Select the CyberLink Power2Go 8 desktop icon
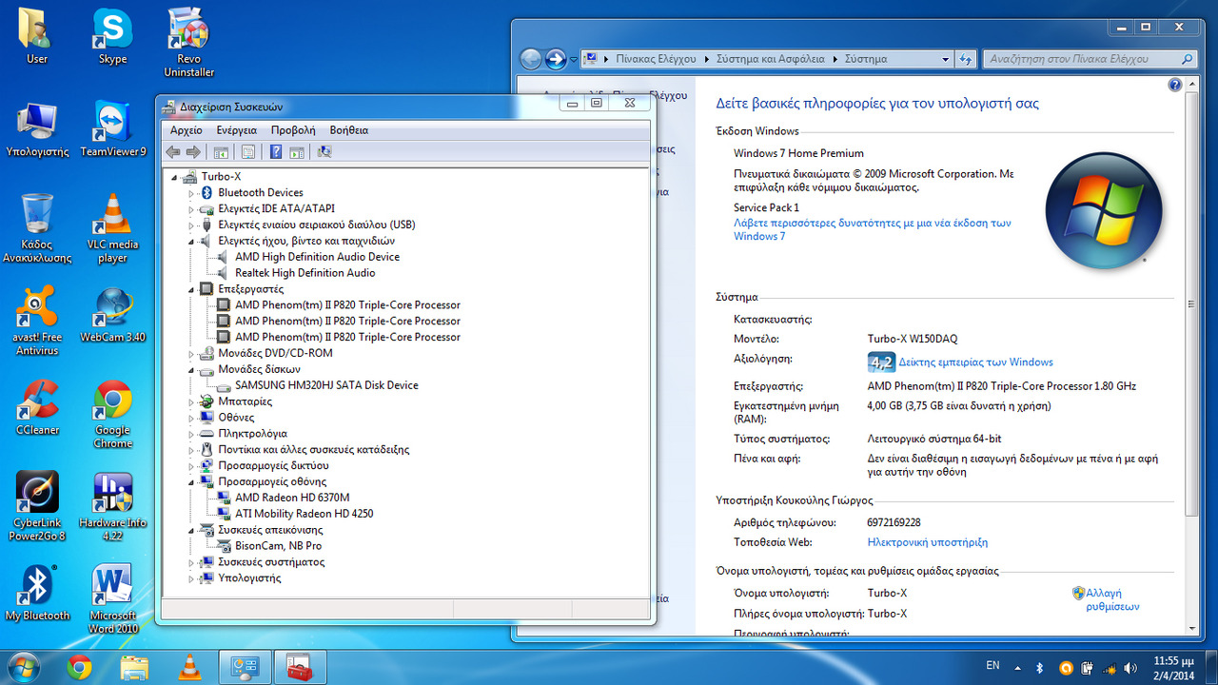The image size is (1218, 685). point(37,507)
